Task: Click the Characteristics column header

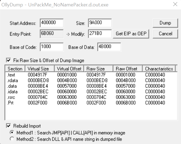Action: (159, 69)
